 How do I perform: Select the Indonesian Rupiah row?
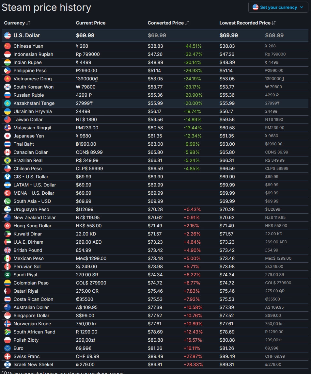[x=33, y=54]
